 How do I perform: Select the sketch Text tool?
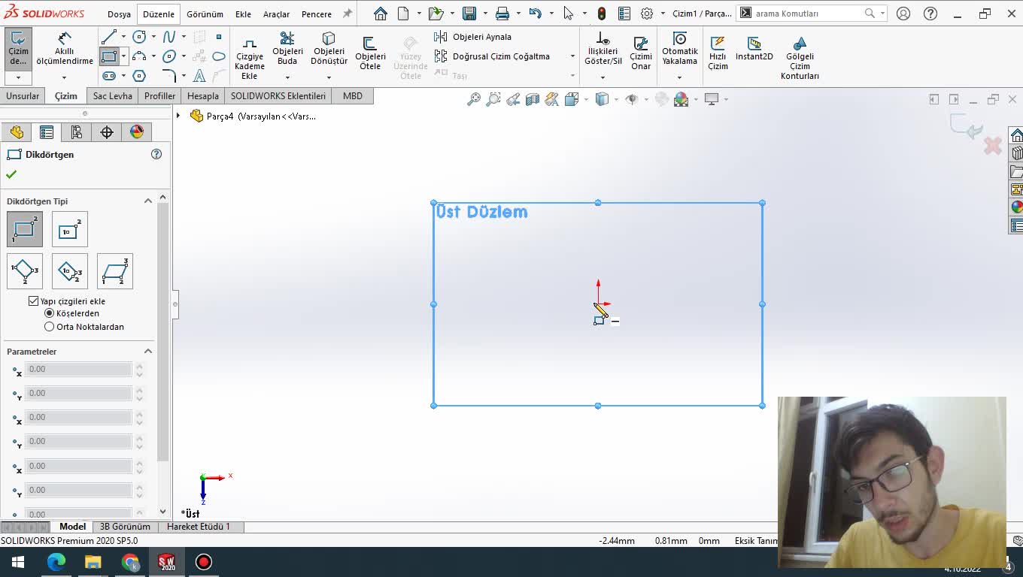(x=199, y=76)
